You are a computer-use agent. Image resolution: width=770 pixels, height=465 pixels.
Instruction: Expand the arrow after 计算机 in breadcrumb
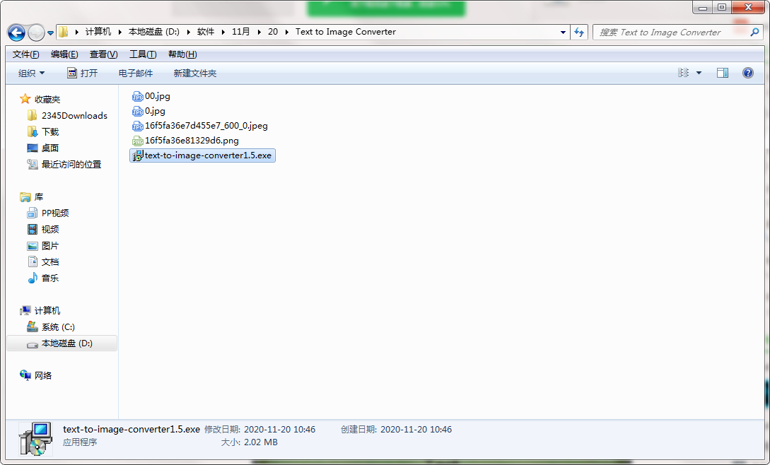coord(119,33)
